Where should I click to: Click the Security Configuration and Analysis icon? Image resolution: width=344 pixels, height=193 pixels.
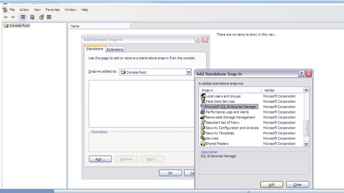(x=203, y=127)
